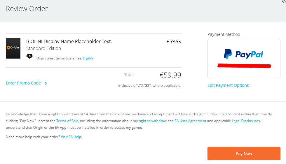286x164 pixels.
Task: Open the right to withdraw link
Action: (x=152, y=121)
